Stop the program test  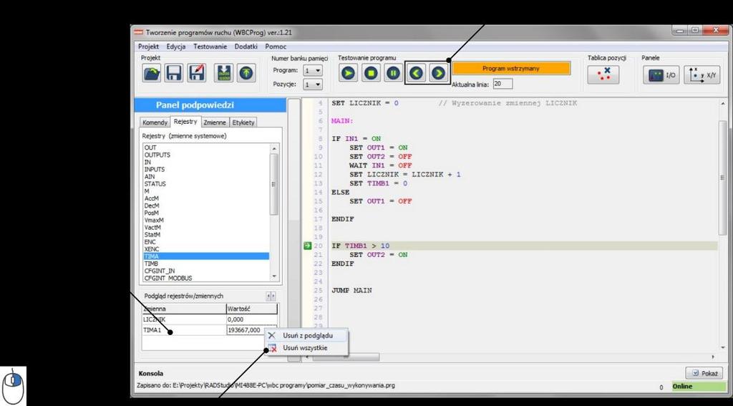pyautogui.click(x=372, y=74)
